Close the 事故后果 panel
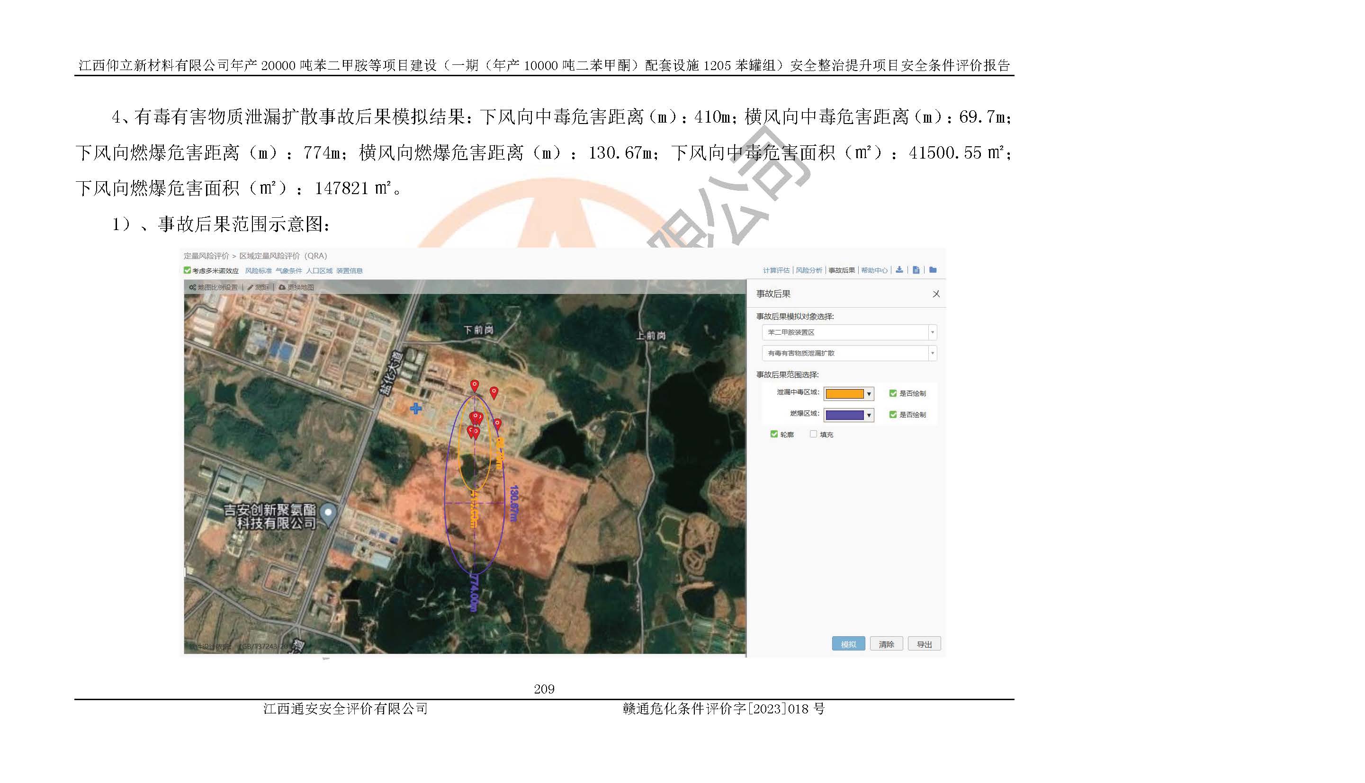1365x783 pixels. [x=936, y=294]
